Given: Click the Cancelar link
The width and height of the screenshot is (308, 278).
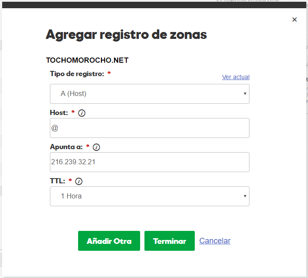Looking at the screenshot, I should pyautogui.click(x=215, y=241).
